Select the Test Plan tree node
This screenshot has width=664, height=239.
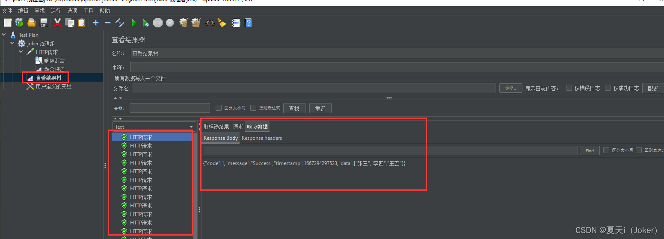28,35
